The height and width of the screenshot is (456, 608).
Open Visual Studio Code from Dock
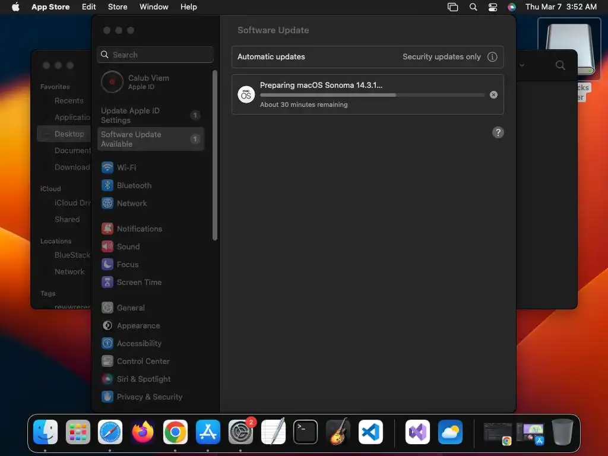[370, 432]
